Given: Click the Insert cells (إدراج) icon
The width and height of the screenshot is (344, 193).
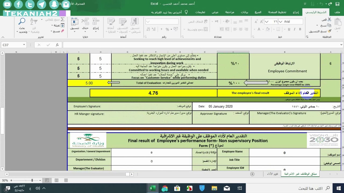Looking at the screenshot, I should tap(96, 22).
